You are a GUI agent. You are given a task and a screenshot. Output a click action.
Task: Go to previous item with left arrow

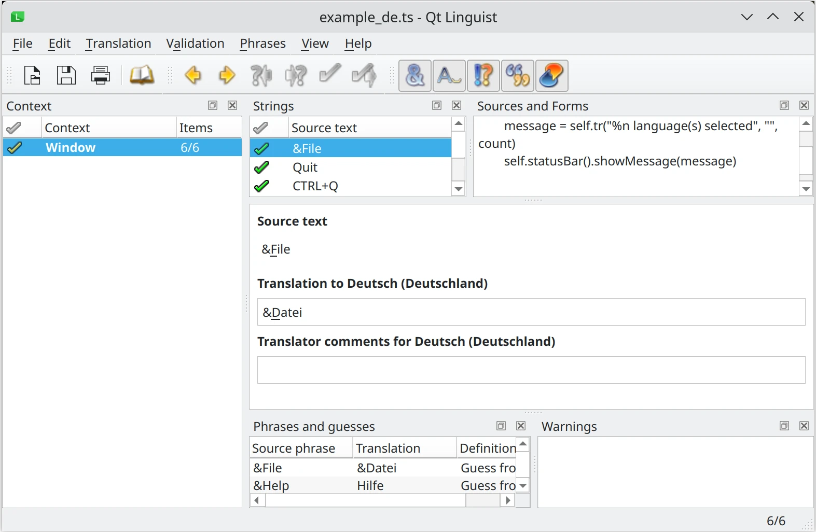click(x=193, y=76)
